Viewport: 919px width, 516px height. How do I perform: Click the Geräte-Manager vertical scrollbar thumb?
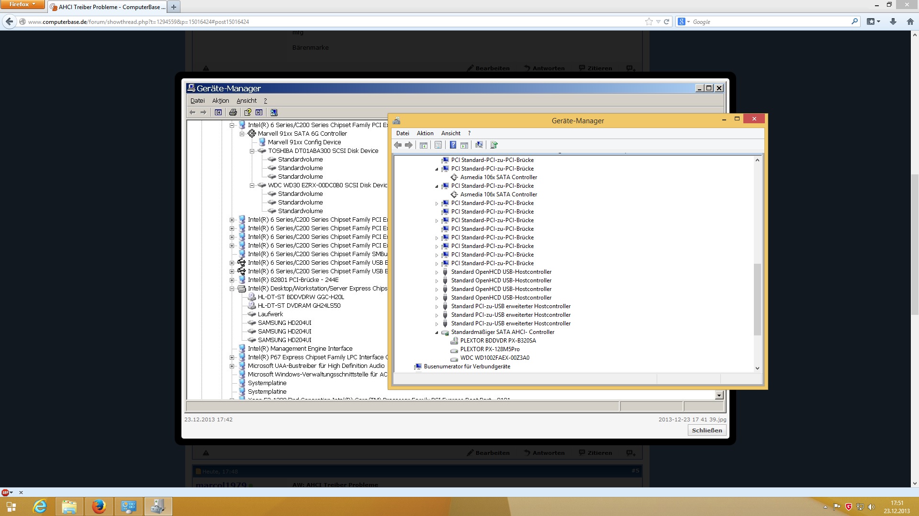[x=757, y=299]
